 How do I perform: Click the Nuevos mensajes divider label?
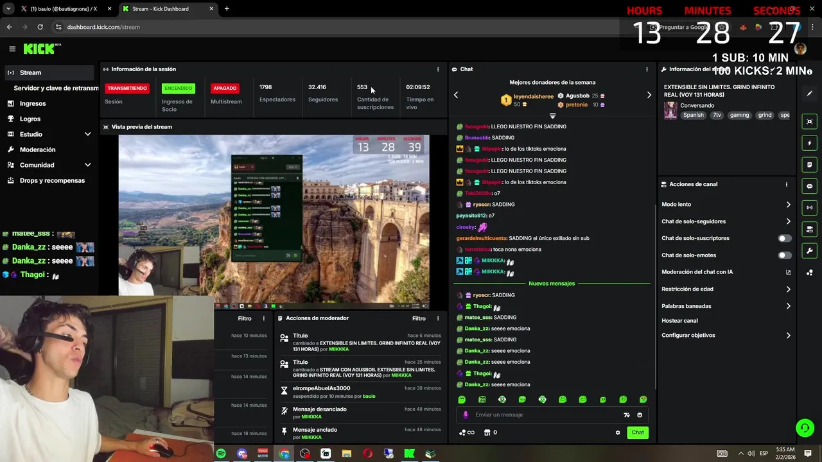552,283
